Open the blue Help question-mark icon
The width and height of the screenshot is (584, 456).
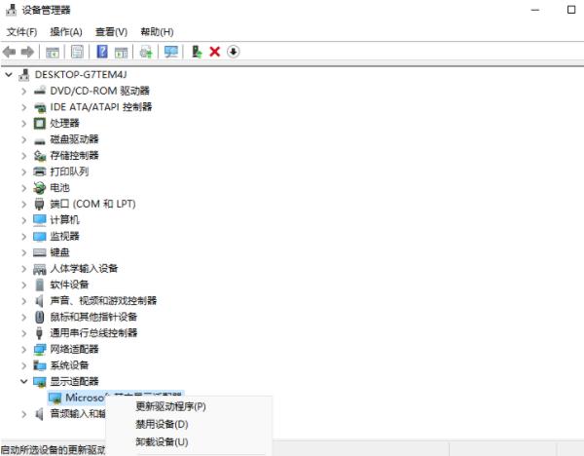click(101, 52)
